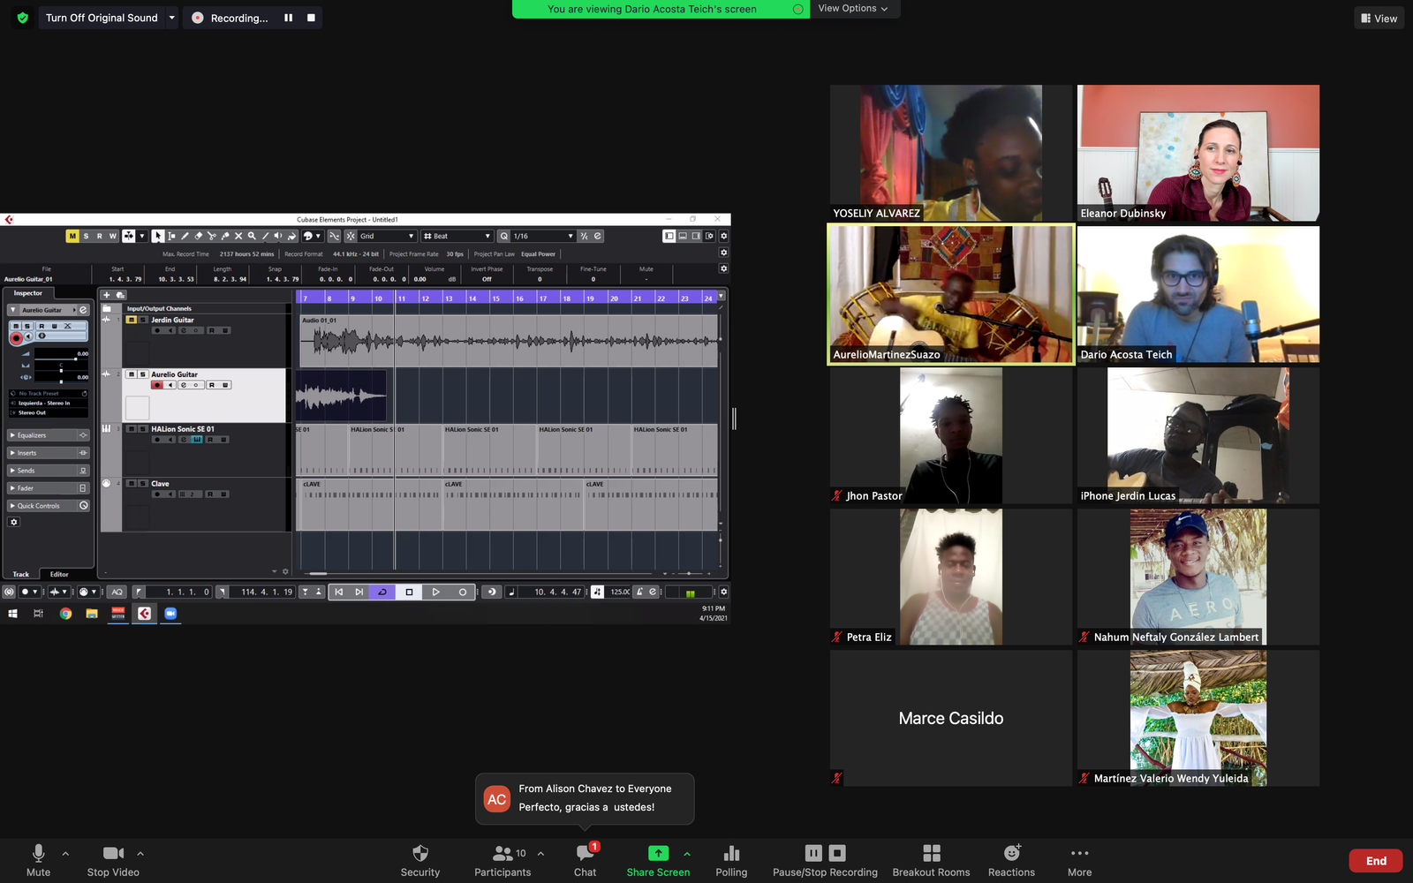Pick the Eraser tool in Cubase toolbar

tap(198, 236)
